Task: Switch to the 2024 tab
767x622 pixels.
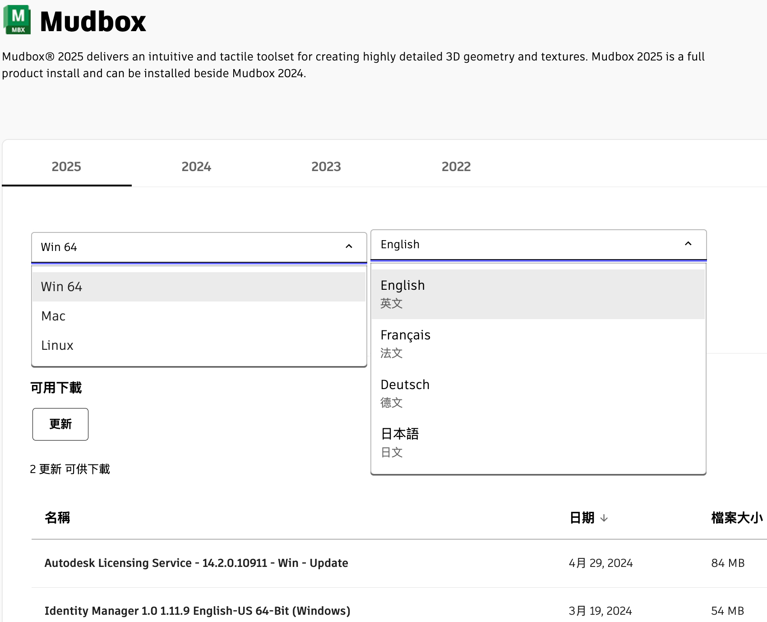Action: click(x=196, y=167)
